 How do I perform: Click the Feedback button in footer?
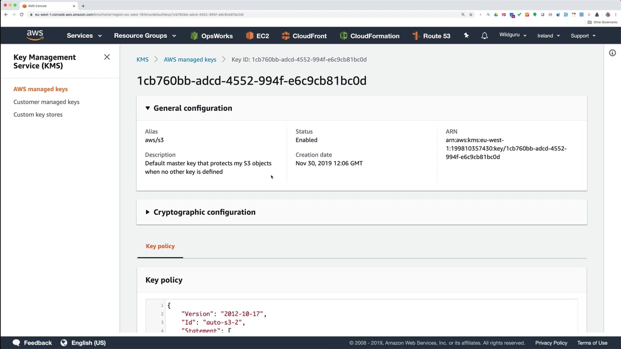click(32, 343)
